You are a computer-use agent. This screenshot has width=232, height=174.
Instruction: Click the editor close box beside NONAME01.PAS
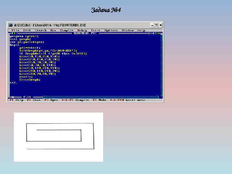coord(15,33)
